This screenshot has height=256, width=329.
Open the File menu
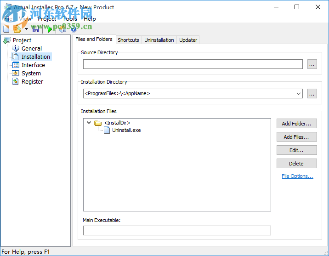click(8, 19)
